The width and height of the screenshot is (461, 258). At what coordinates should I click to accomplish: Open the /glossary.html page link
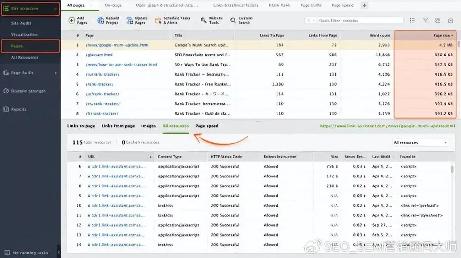(99, 55)
